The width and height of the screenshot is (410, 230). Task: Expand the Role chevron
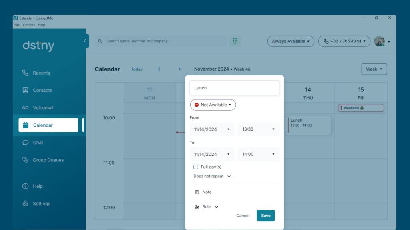click(217, 207)
